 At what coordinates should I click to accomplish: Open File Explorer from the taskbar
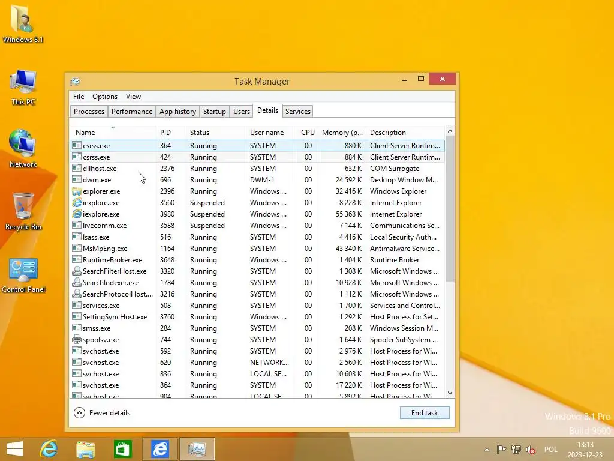click(86, 449)
